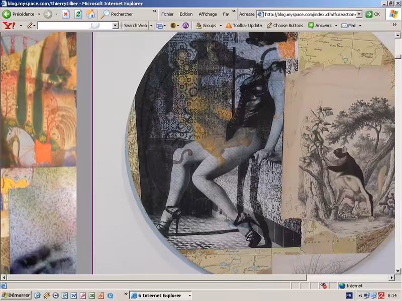Launch media player from quick launch
Screen dimensions: 402x301
[56, 295]
